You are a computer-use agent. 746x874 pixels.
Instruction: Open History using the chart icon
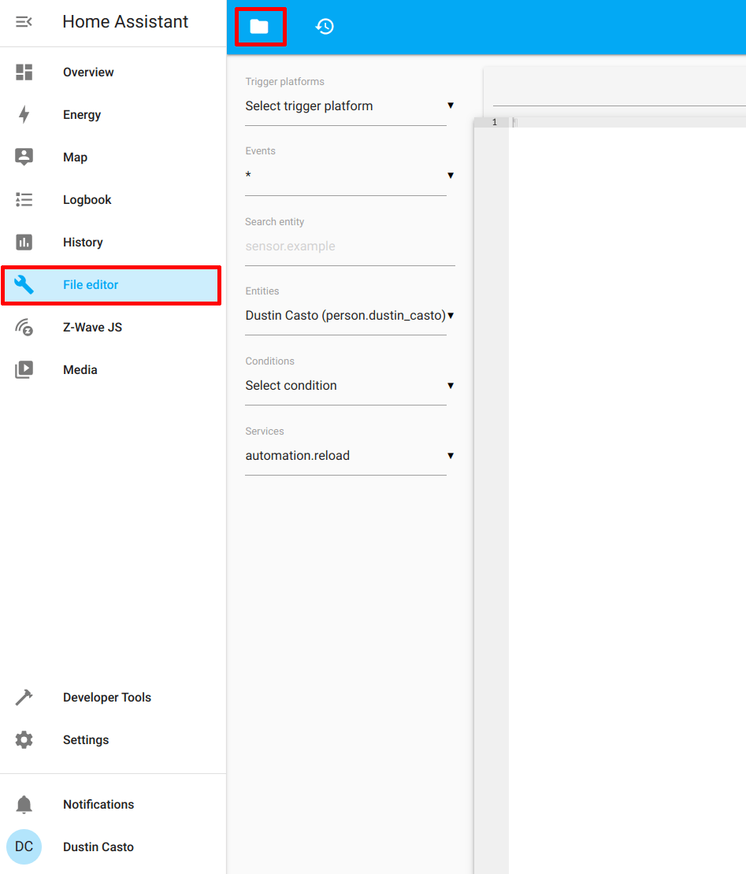pyautogui.click(x=24, y=242)
